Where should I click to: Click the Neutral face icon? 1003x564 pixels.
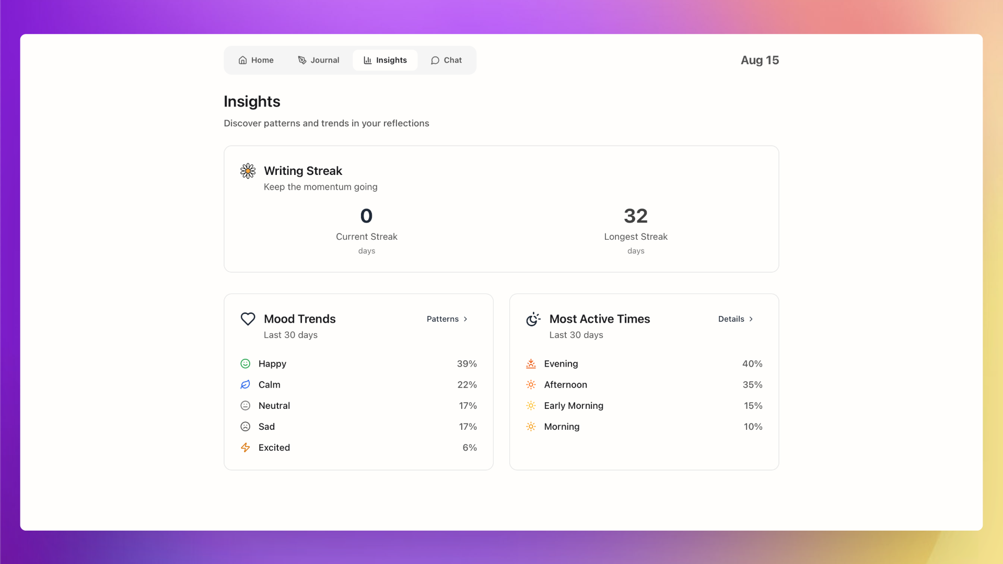tap(245, 405)
